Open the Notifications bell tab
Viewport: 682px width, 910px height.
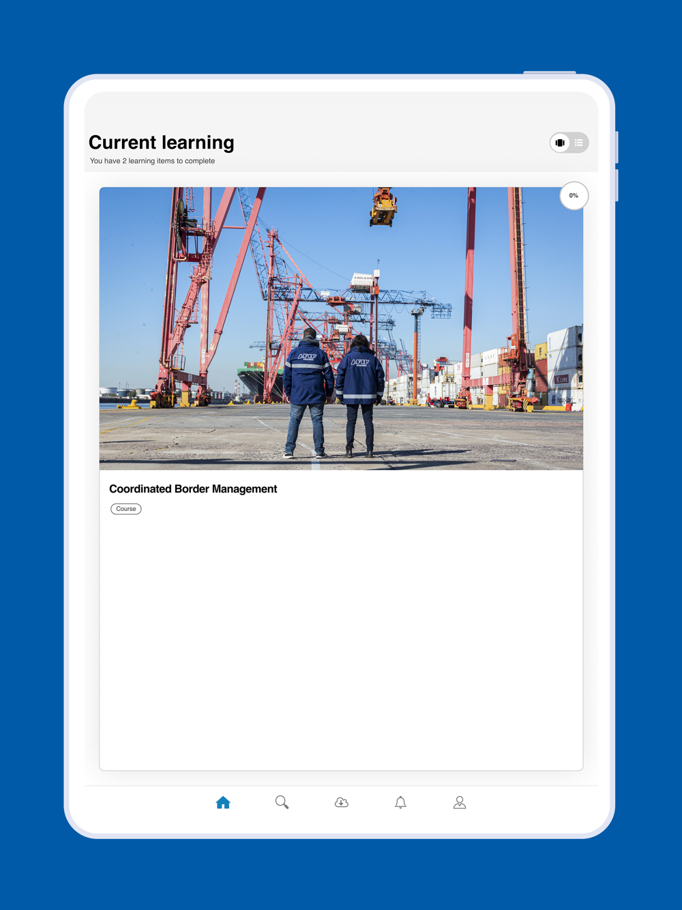point(400,802)
